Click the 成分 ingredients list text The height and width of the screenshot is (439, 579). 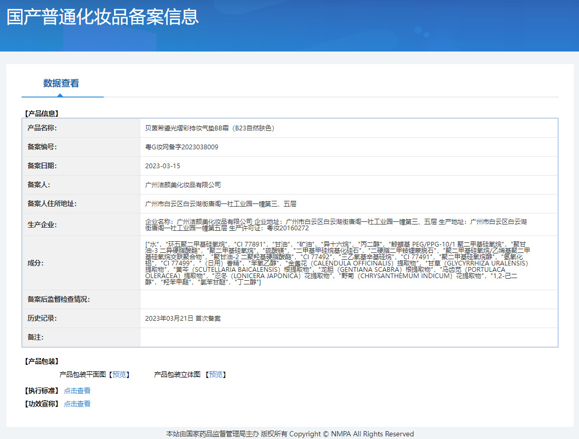click(336, 263)
